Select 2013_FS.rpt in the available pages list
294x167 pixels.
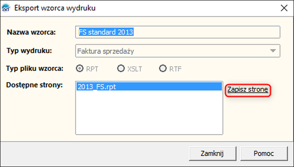coord(149,87)
